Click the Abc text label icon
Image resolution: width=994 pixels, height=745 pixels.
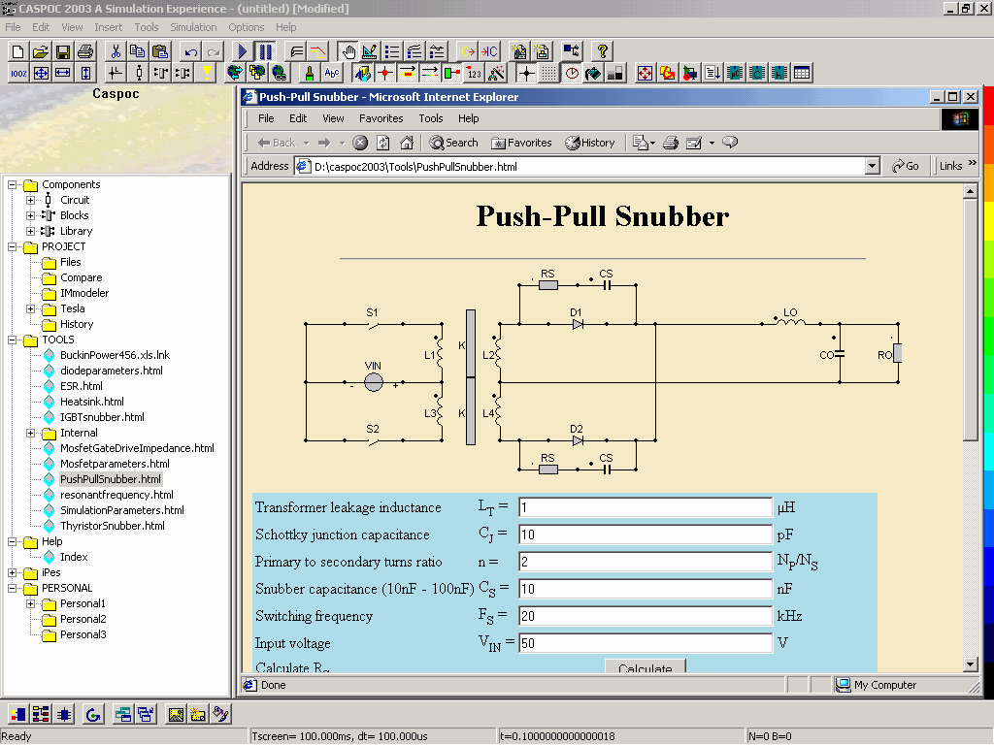coord(332,73)
